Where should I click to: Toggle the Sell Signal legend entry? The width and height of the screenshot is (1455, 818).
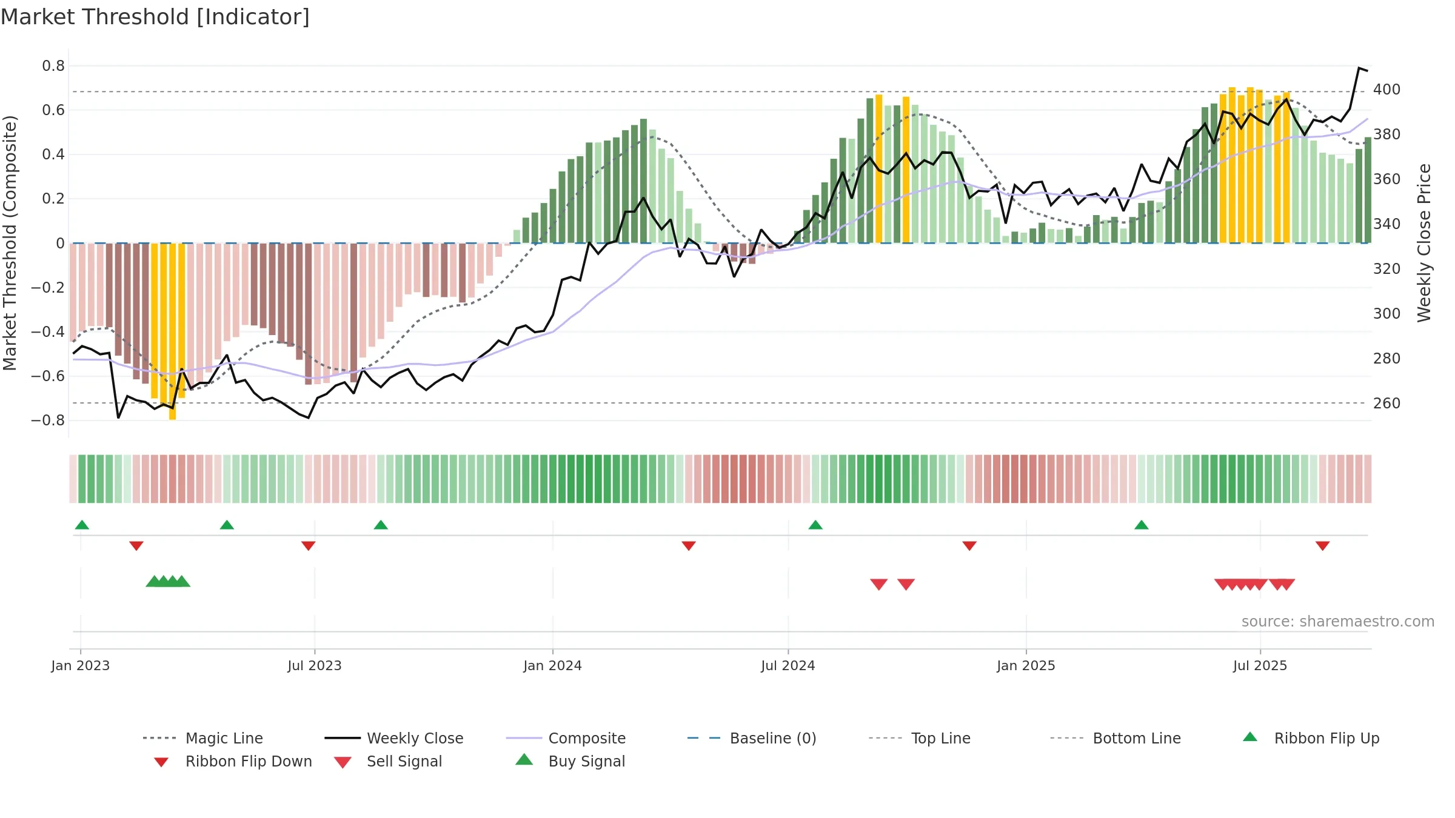[388, 761]
